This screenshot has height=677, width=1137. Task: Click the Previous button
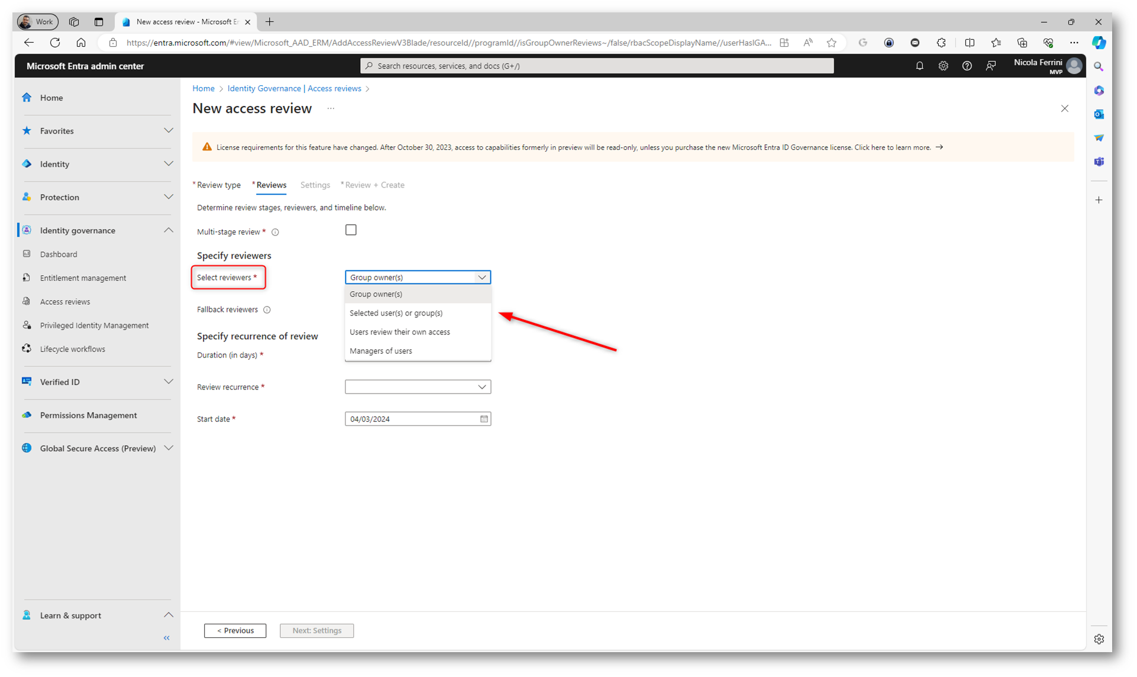click(235, 630)
